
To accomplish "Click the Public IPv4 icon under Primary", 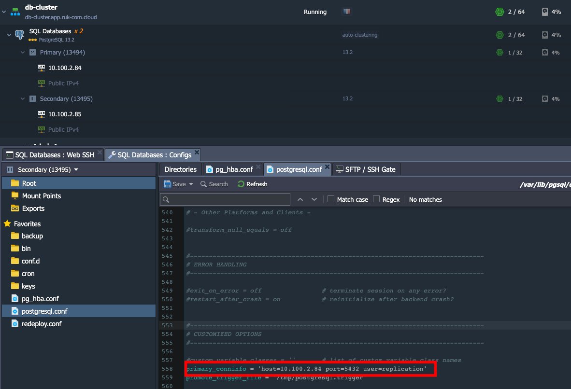I will click(x=42, y=83).
